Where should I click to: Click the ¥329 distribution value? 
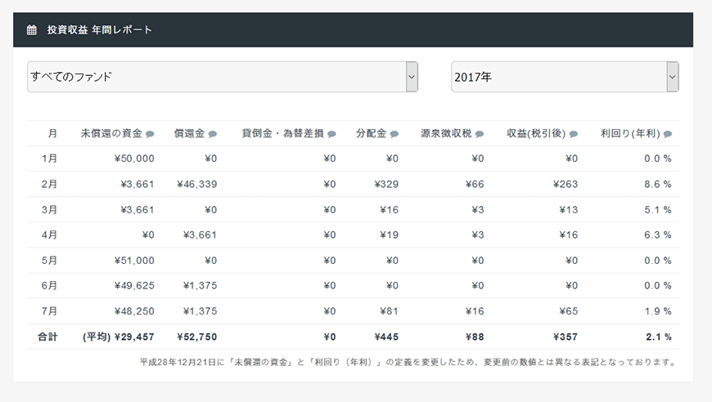pyautogui.click(x=386, y=184)
